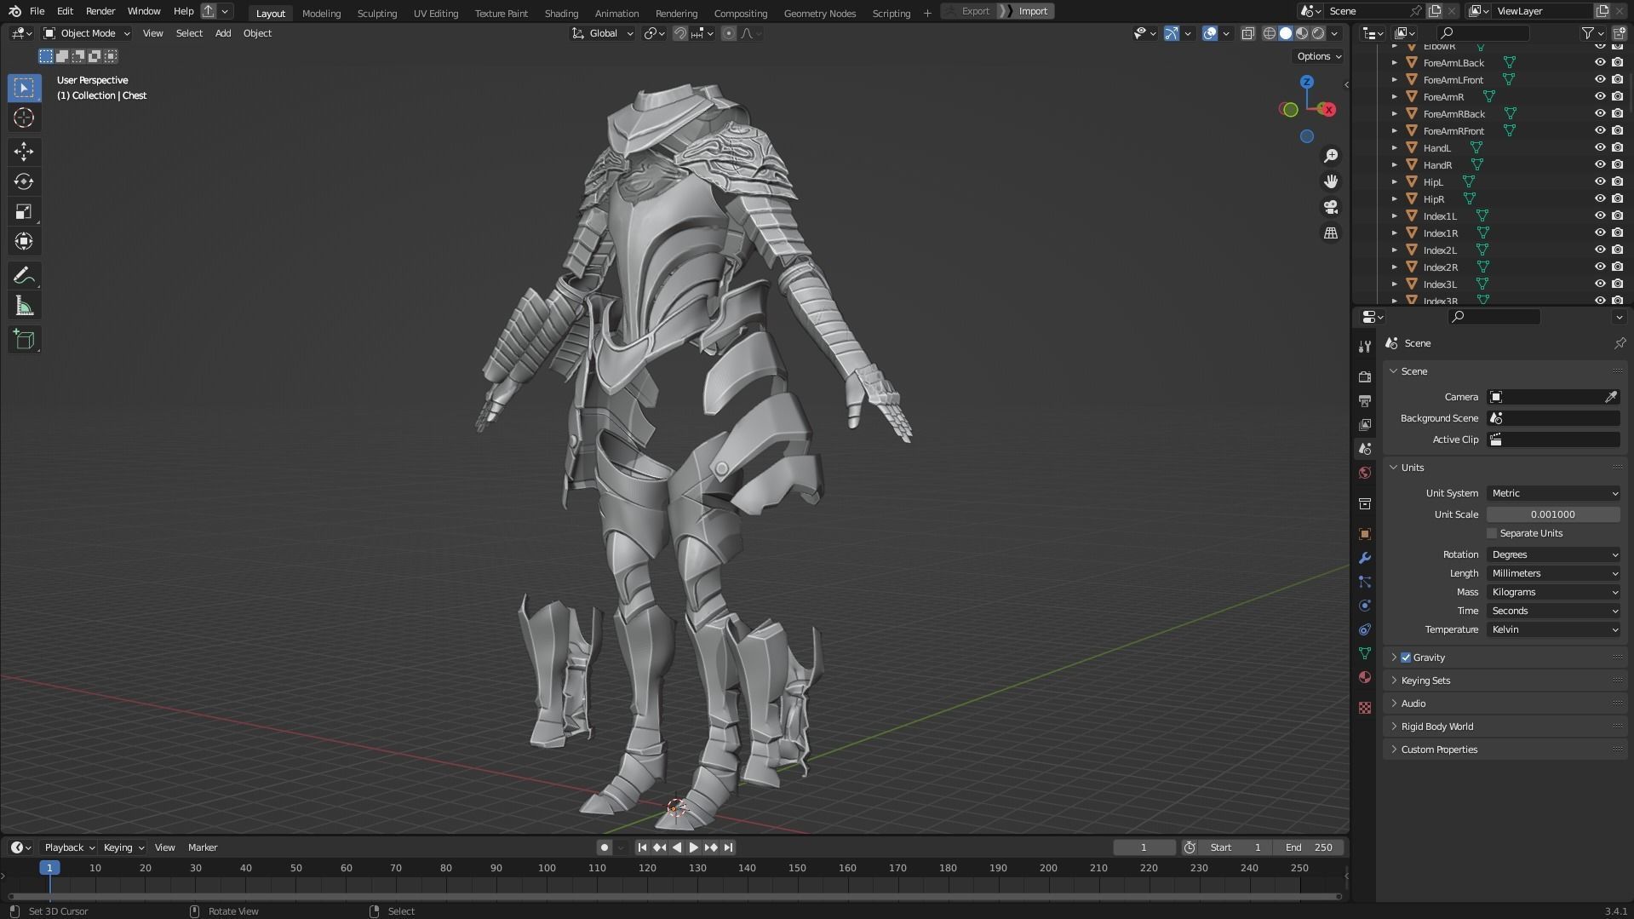Click the outliner search field

[x=1483, y=33]
